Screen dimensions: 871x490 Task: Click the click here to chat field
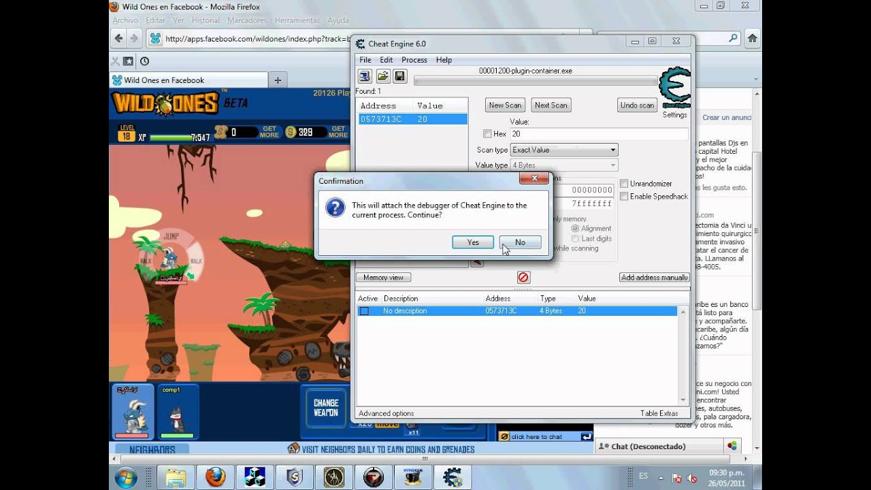544,436
